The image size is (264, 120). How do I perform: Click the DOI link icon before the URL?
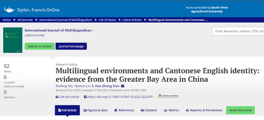(85, 97)
